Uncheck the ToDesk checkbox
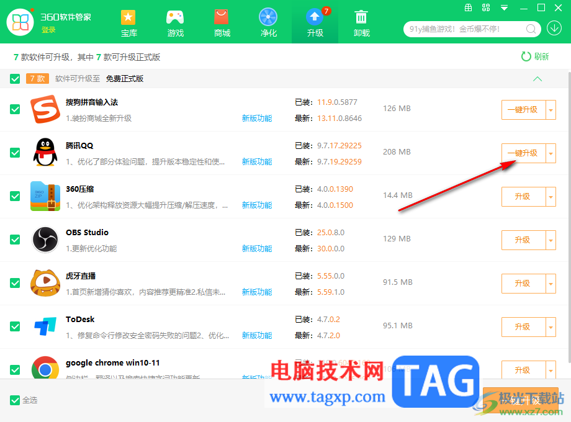 15,326
